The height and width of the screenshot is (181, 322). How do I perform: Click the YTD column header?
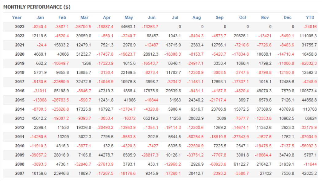pyautogui.click(x=310, y=18)
